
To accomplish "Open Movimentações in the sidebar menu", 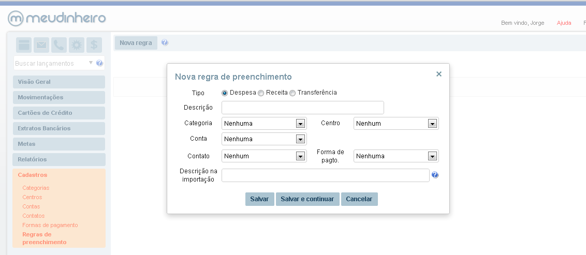I will 59,97.
